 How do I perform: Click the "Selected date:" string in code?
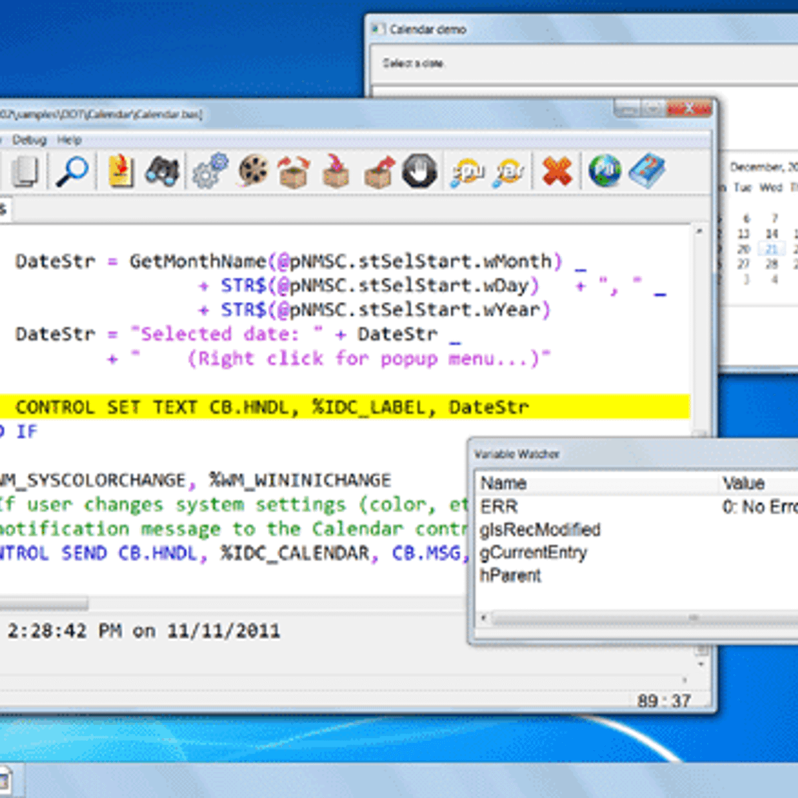226,334
